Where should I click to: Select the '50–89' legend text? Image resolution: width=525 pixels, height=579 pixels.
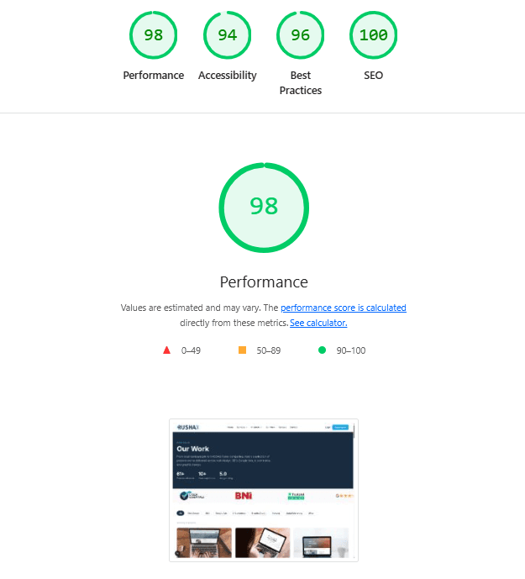coord(269,350)
